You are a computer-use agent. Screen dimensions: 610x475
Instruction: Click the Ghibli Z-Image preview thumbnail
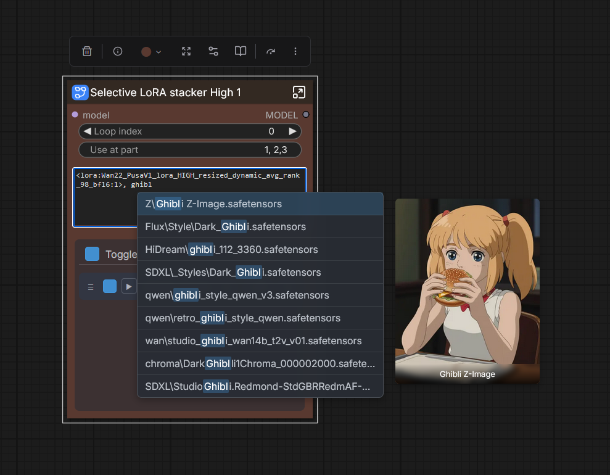(x=468, y=291)
